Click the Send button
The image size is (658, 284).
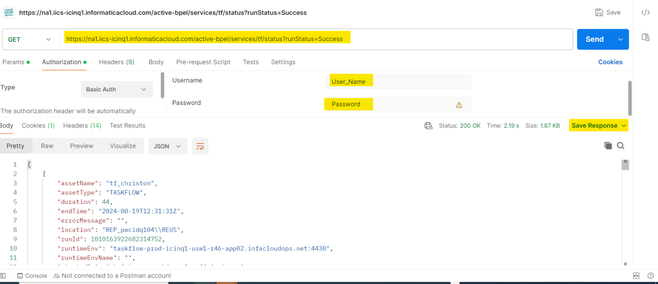click(x=595, y=39)
